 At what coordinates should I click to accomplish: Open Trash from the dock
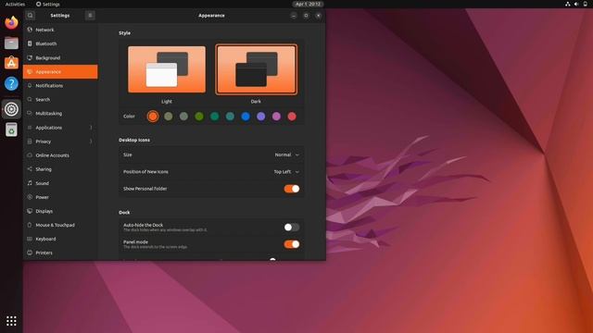click(x=11, y=129)
